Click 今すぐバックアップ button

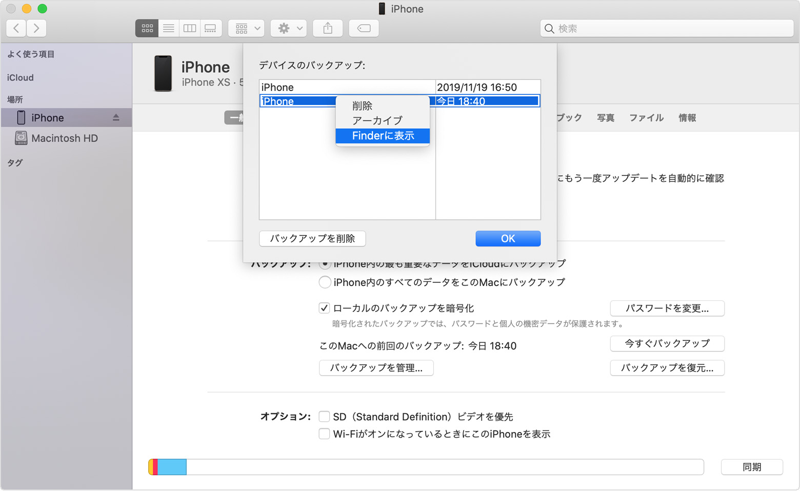click(667, 344)
